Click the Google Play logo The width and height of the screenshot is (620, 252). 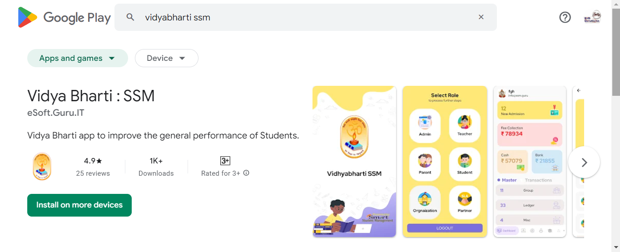(64, 18)
